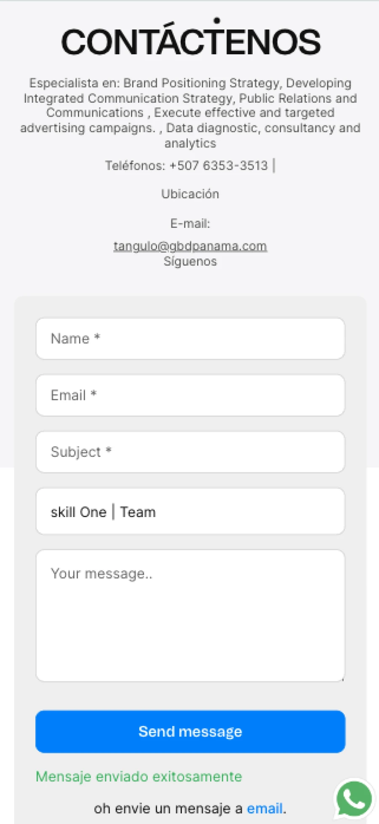Click the word 'analytics' in description
This screenshot has height=824, width=379.
[190, 143]
